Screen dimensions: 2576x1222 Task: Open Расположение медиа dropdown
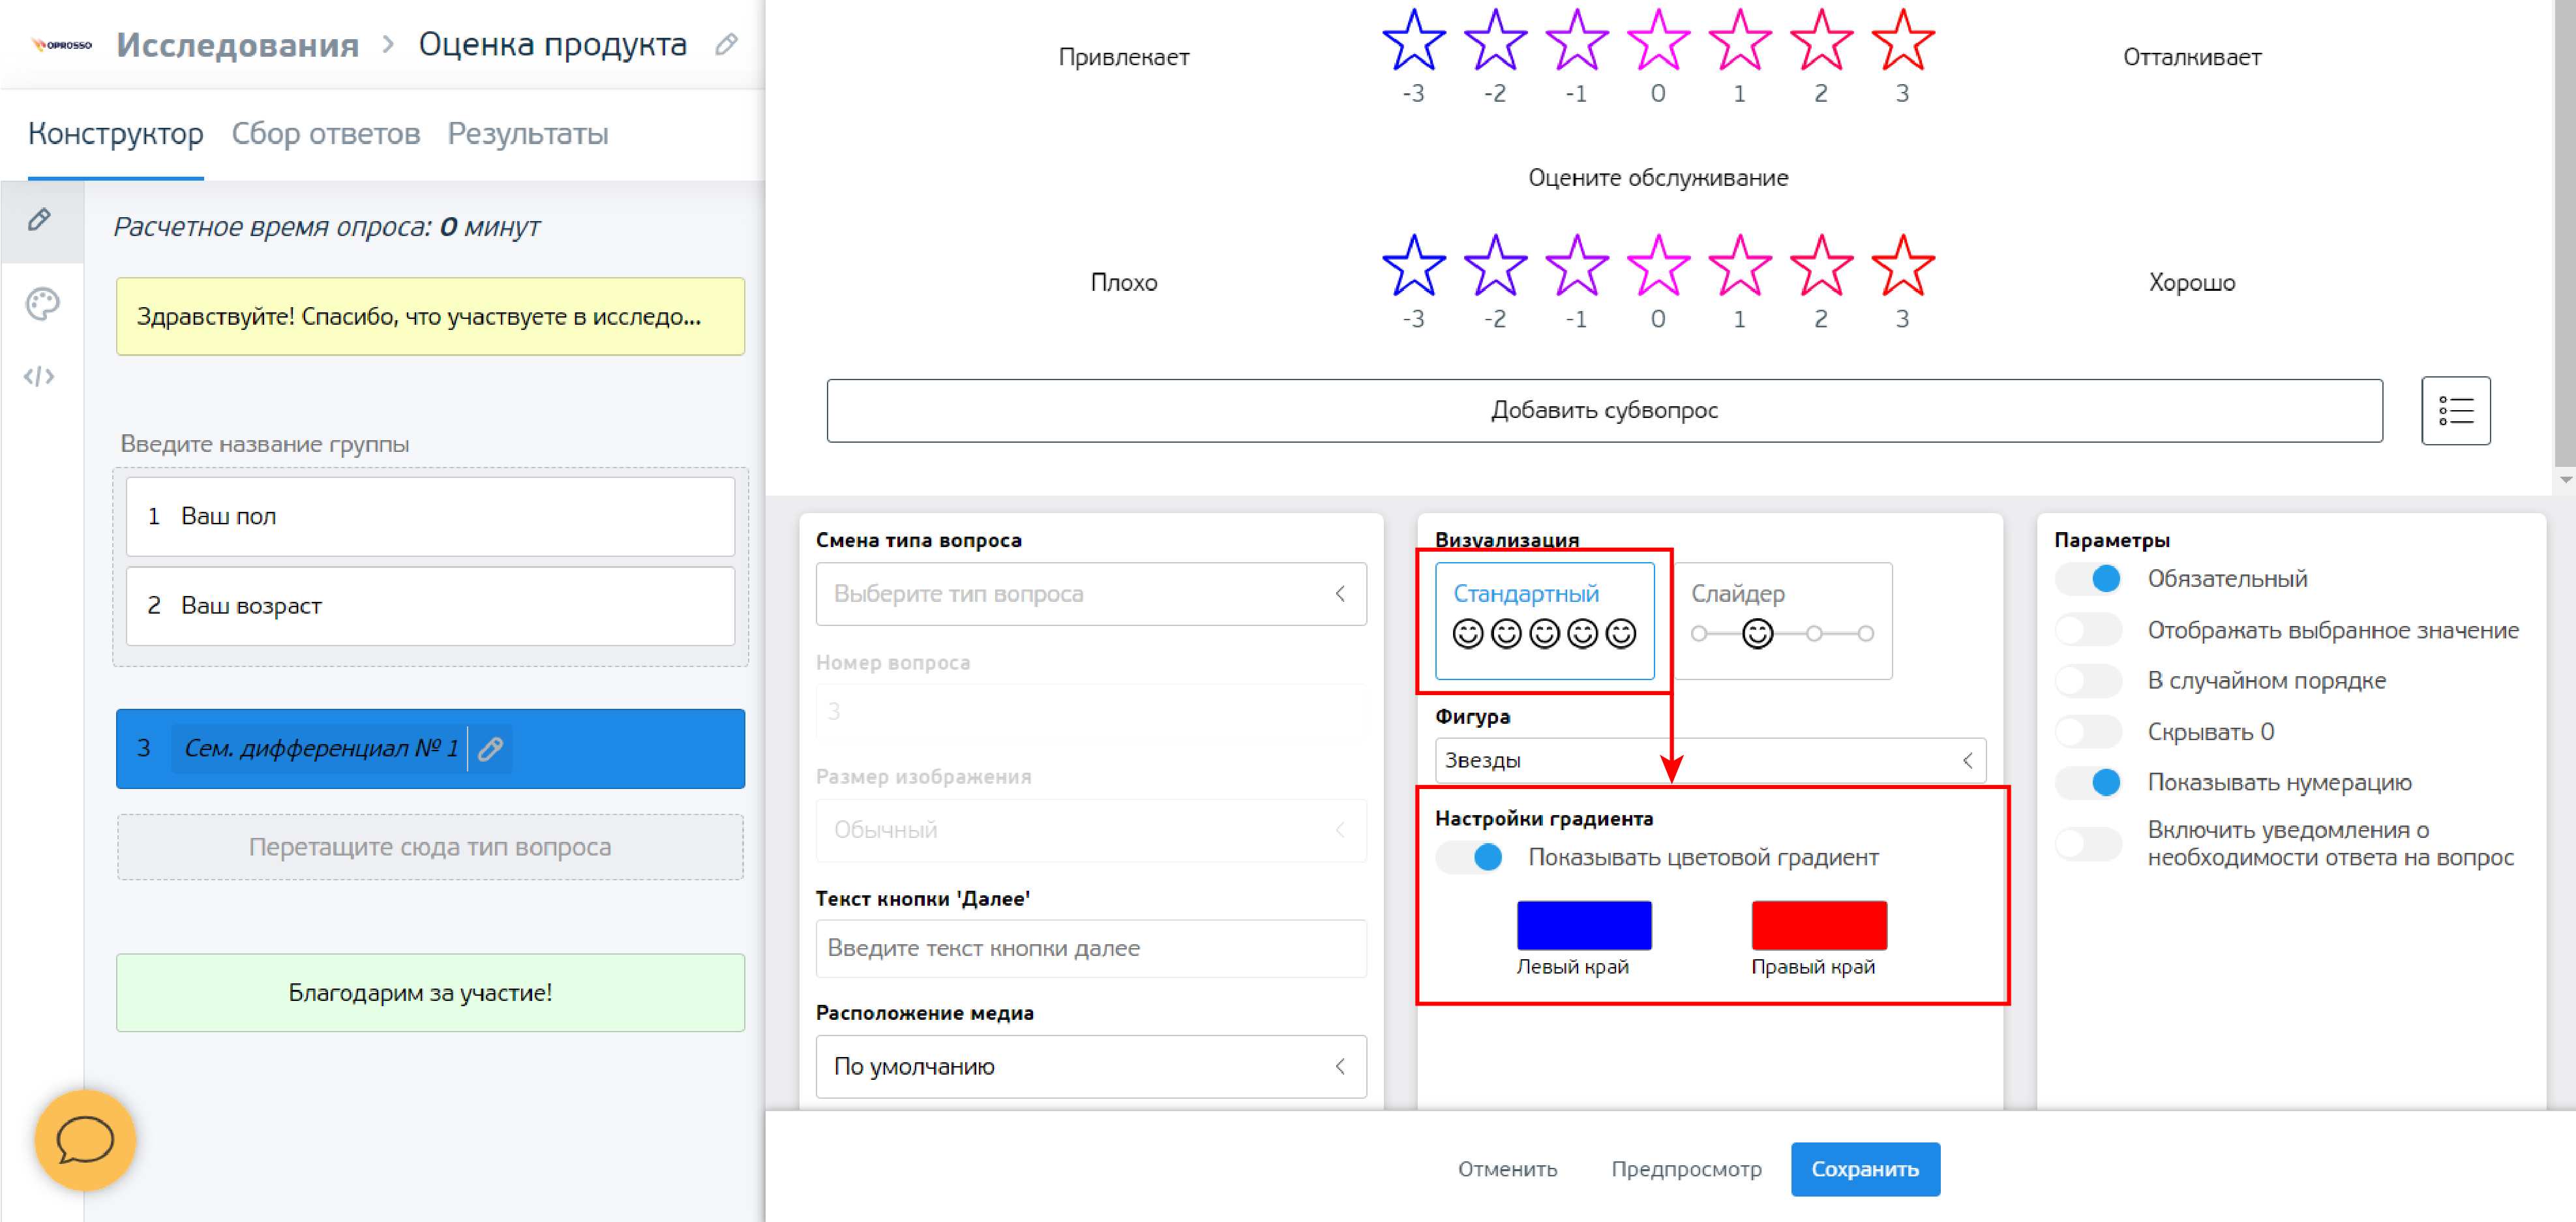[1091, 1067]
